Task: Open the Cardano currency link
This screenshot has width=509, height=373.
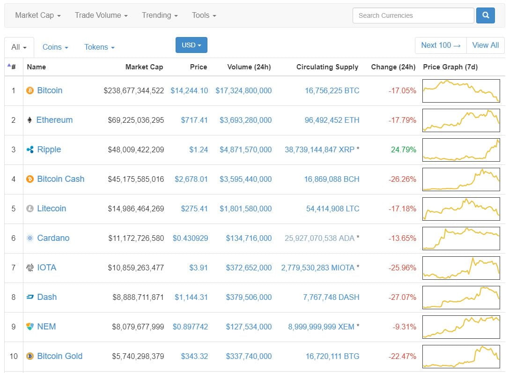Action: pyautogui.click(x=53, y=238)
